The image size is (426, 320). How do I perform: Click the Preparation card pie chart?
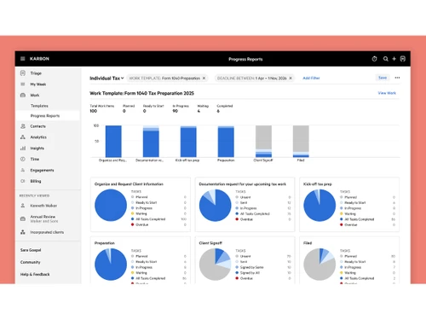[111, 265]
